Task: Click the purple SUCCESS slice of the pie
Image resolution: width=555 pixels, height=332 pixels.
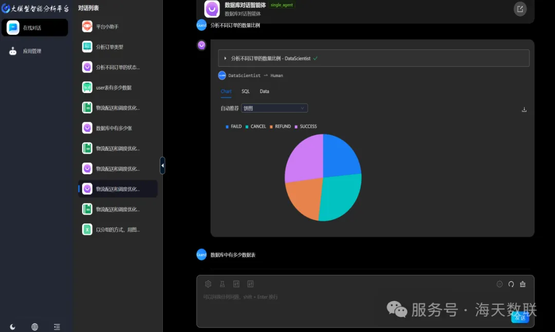Action: [303, 157]
